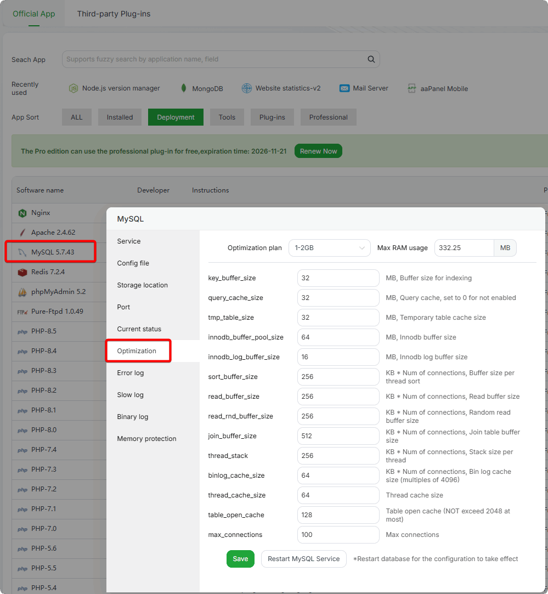Screen dimensions: 548x594
Task: Click the table_open_cache input
Action: 338,515
